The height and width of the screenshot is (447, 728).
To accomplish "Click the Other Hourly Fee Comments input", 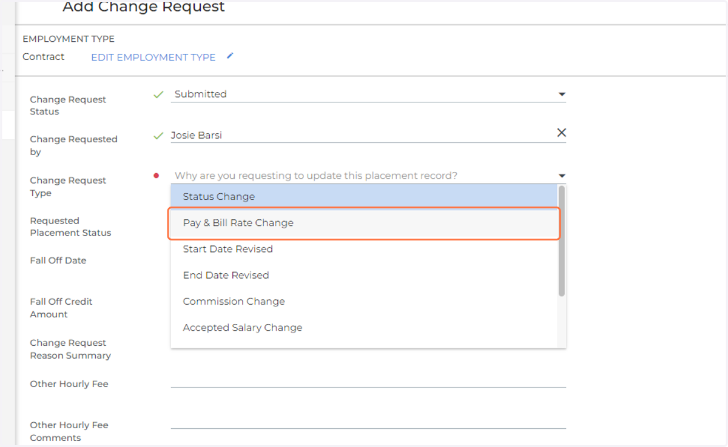I will (368, 421).
